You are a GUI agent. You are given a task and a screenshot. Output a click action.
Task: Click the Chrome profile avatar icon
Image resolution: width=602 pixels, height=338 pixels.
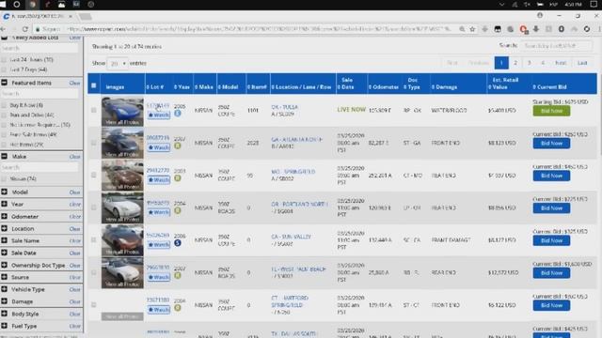point(540,16)
